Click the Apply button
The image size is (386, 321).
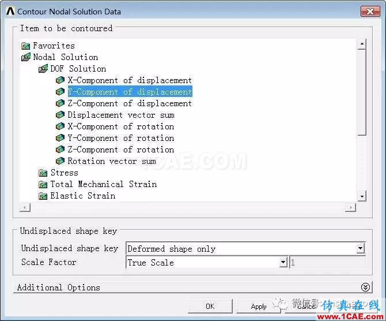pyautogui.click(x=259, y=307)
